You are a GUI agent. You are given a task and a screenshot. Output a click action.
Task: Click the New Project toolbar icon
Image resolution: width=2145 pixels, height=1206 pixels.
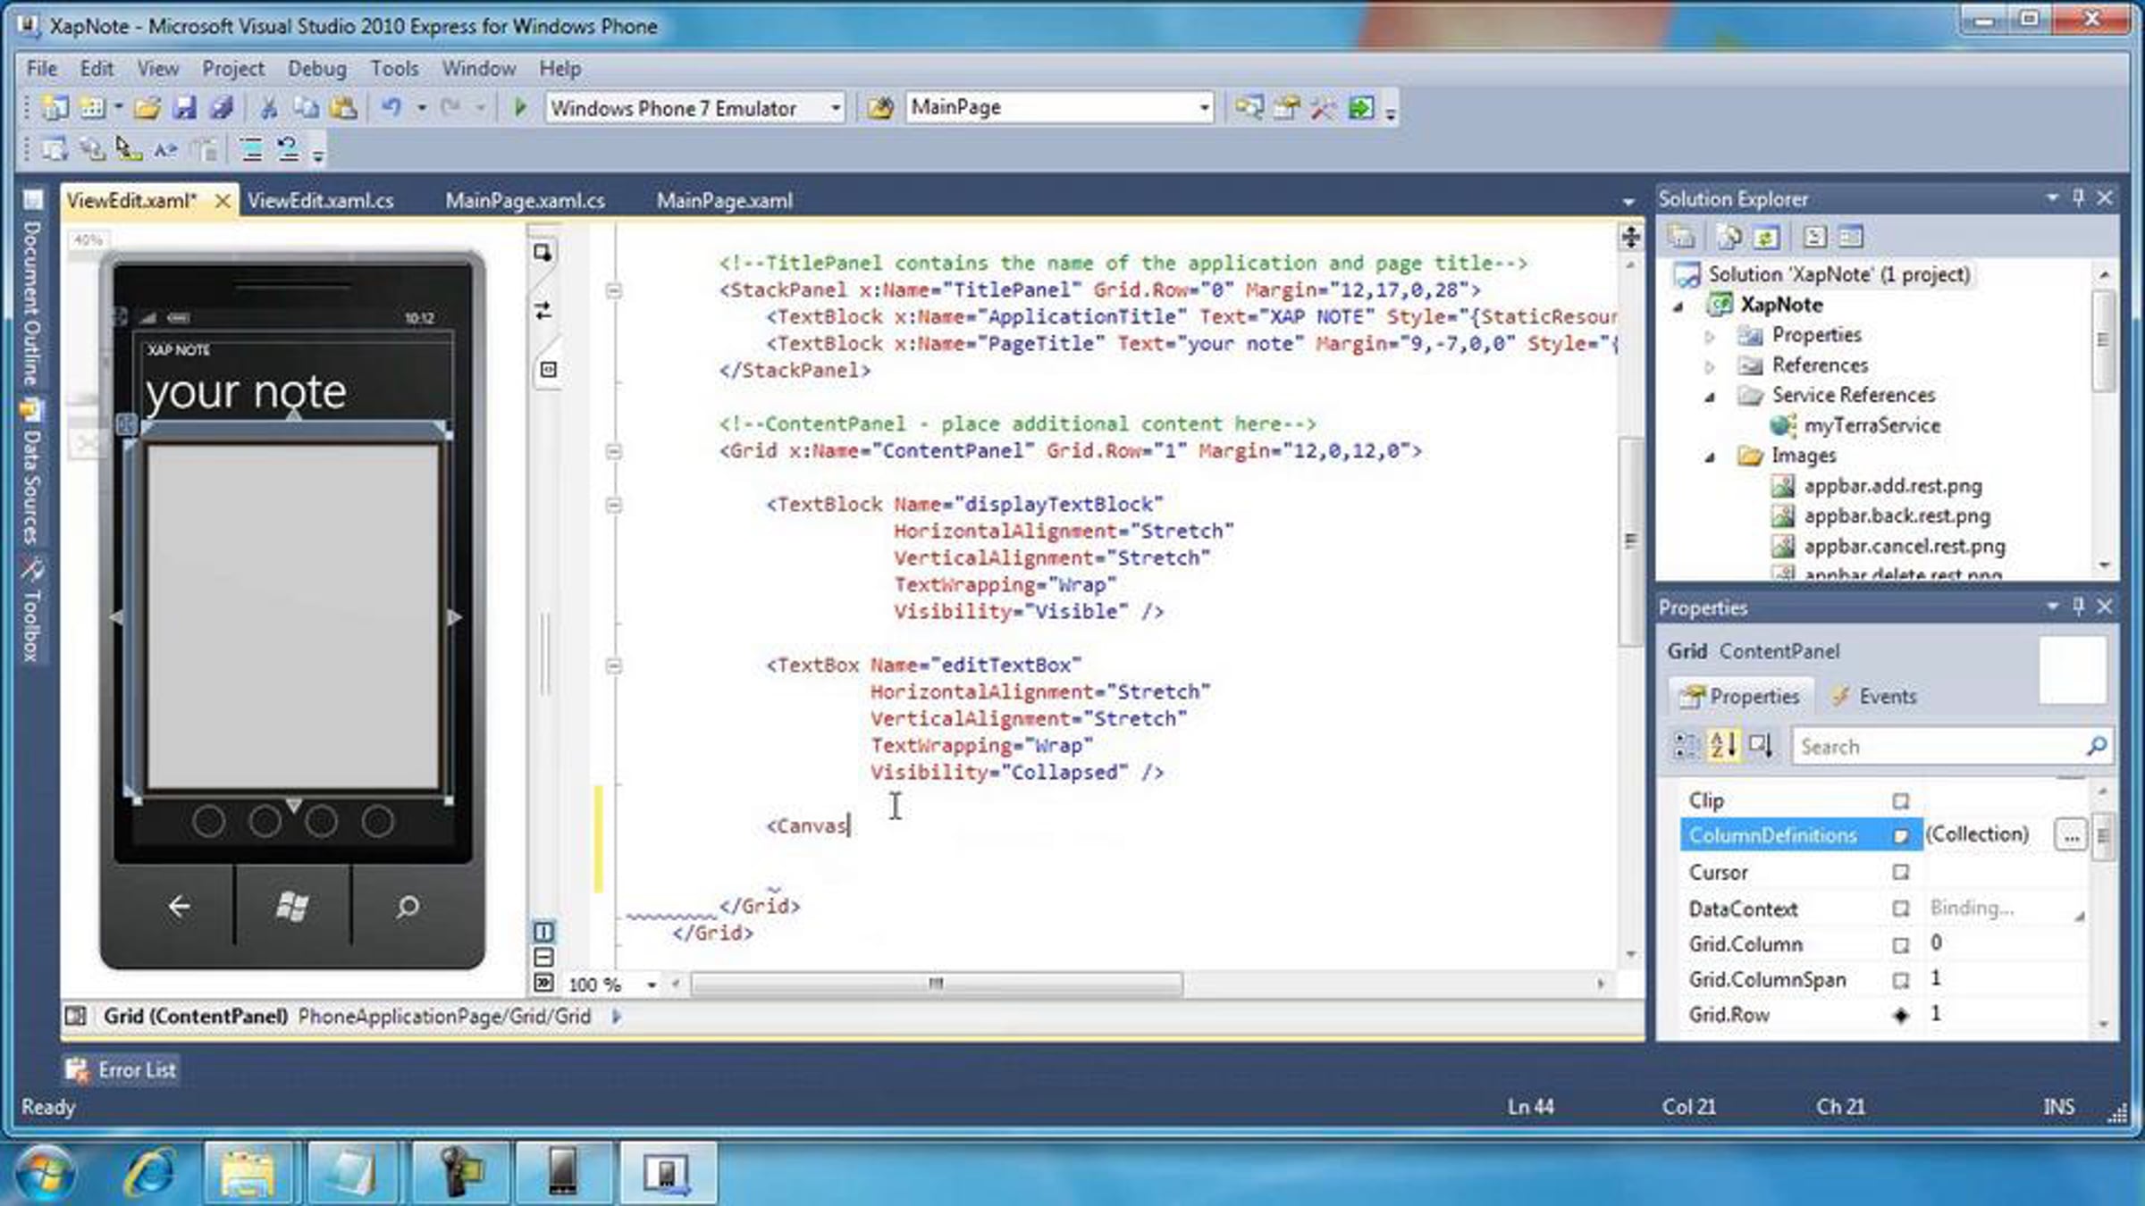55,108
